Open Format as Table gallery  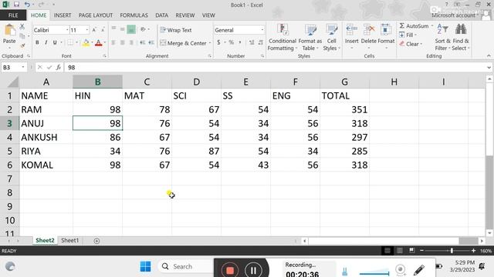click(x=310, y=30)
